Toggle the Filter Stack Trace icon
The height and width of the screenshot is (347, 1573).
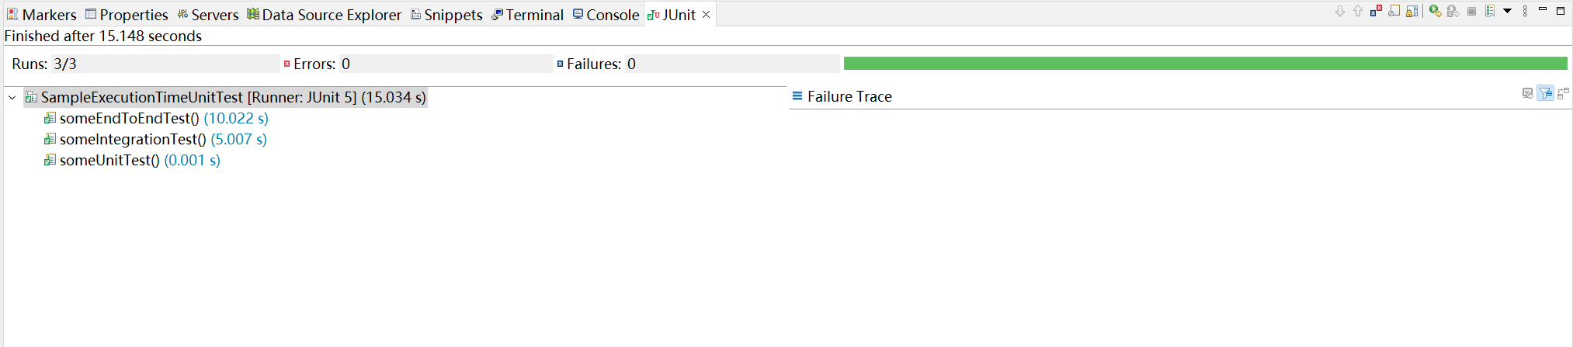pyautogui.click(x=1546, y=94)
